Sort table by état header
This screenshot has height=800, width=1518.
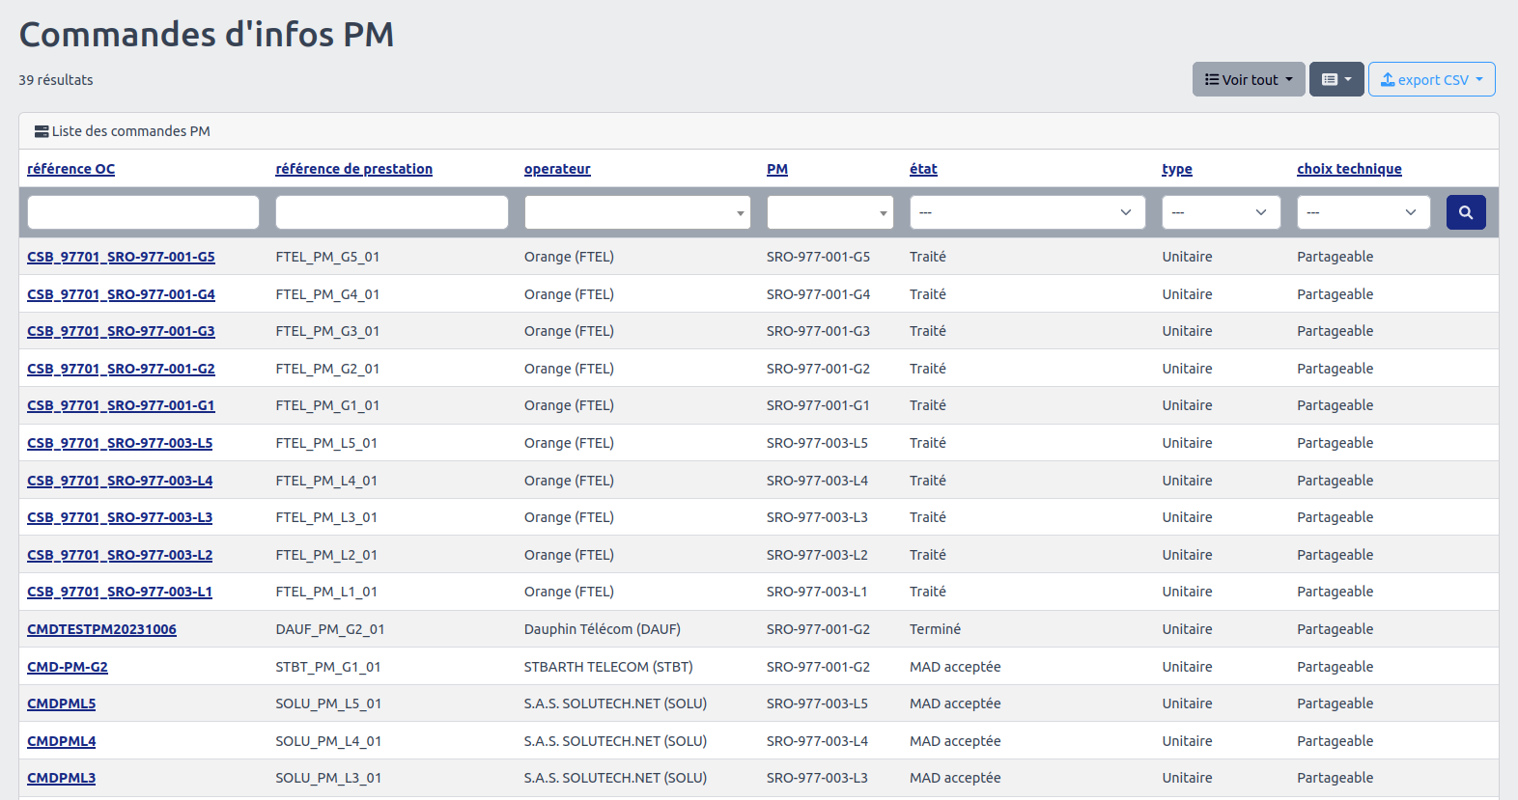click(923, 169)
